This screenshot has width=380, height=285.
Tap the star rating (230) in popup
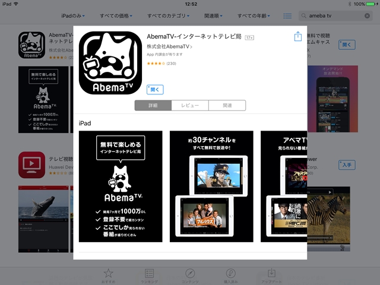161,64
